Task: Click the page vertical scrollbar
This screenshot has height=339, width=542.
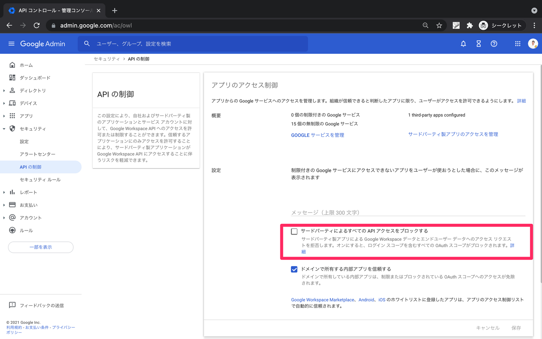Action: 541,173
